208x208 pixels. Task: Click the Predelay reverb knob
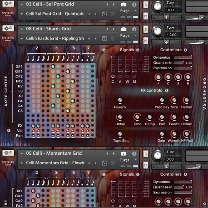coord(162,100)
